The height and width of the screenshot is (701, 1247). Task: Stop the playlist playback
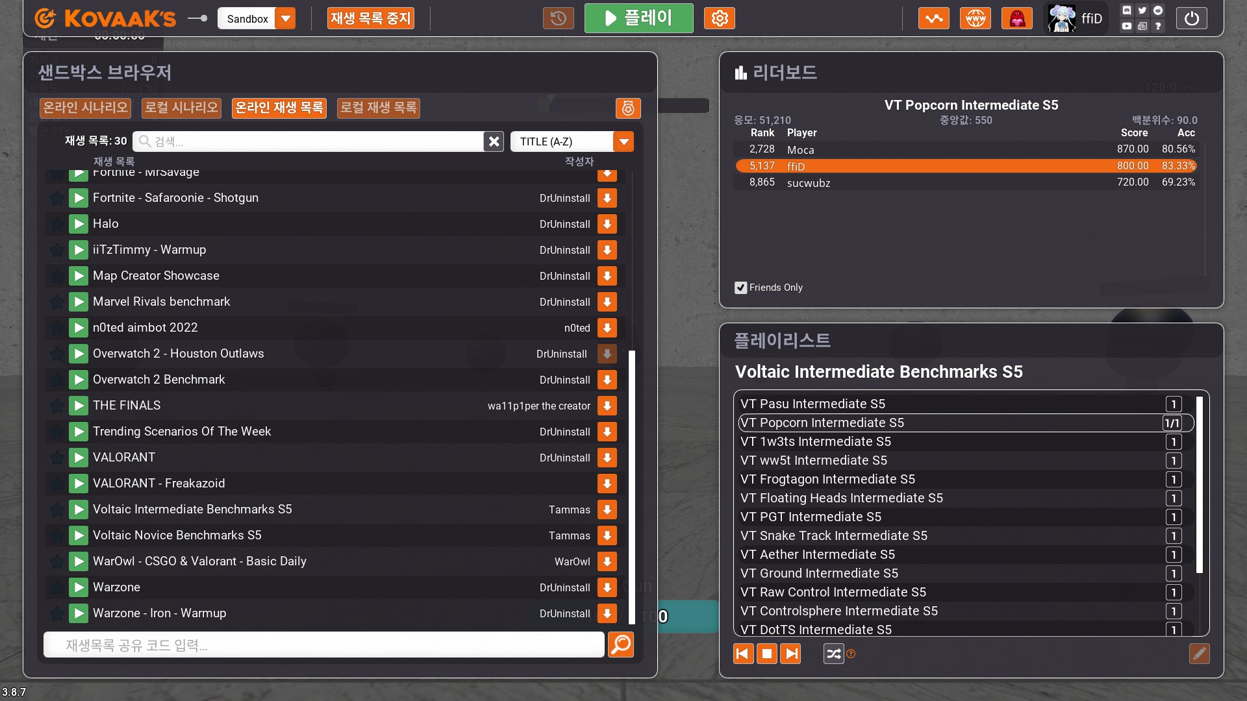(767, 654)
